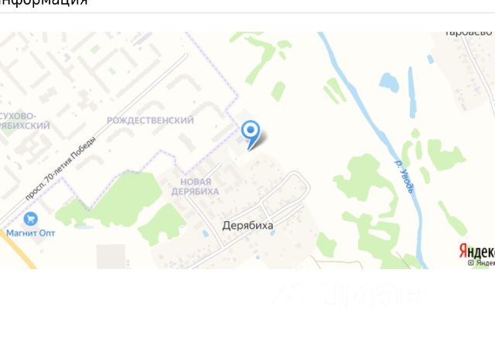Click the Тарбаево settlement label
495x364 pixels.
(x=469, y=32)
